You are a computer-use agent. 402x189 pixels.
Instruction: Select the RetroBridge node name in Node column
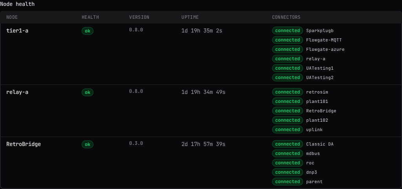pyautogui.click(x=24, y=144)
